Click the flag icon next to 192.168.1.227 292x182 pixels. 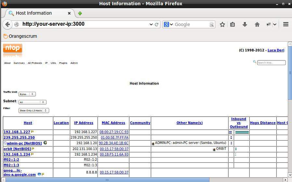[x=32, y=132]
